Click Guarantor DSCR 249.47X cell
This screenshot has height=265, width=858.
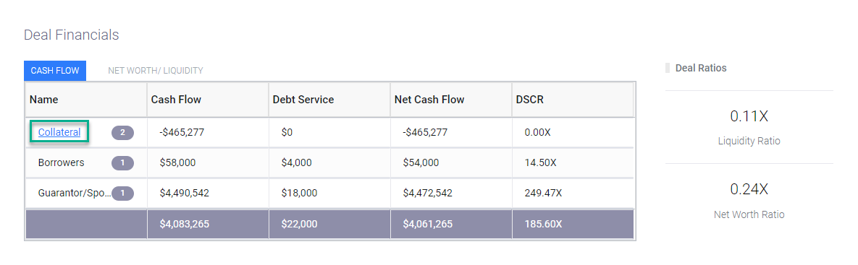click(573, 193)
